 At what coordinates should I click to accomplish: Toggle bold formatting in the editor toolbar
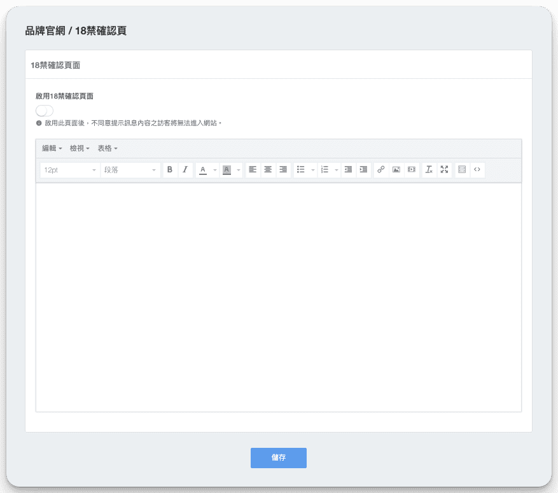point(169,170)
